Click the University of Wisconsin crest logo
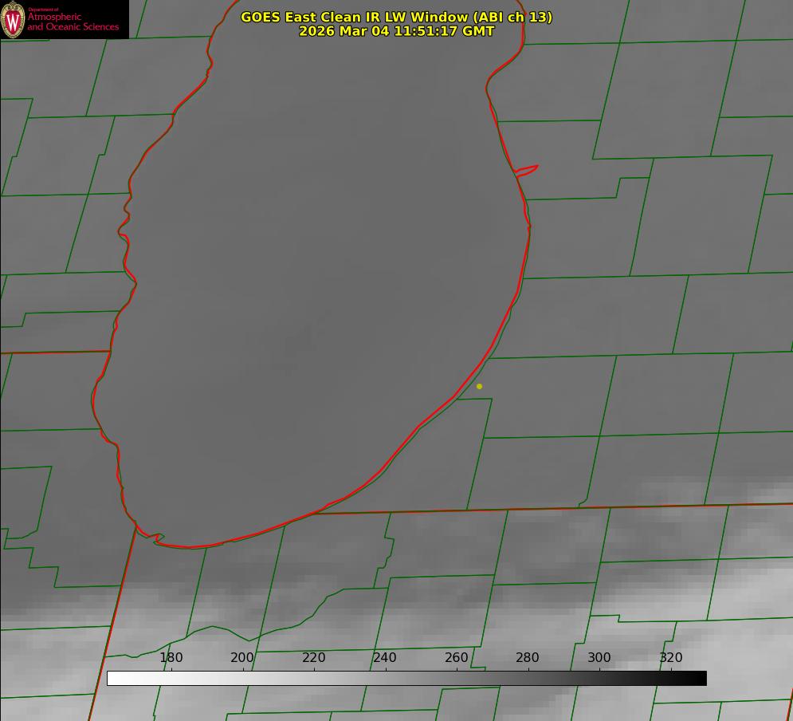 click(13, 19)
